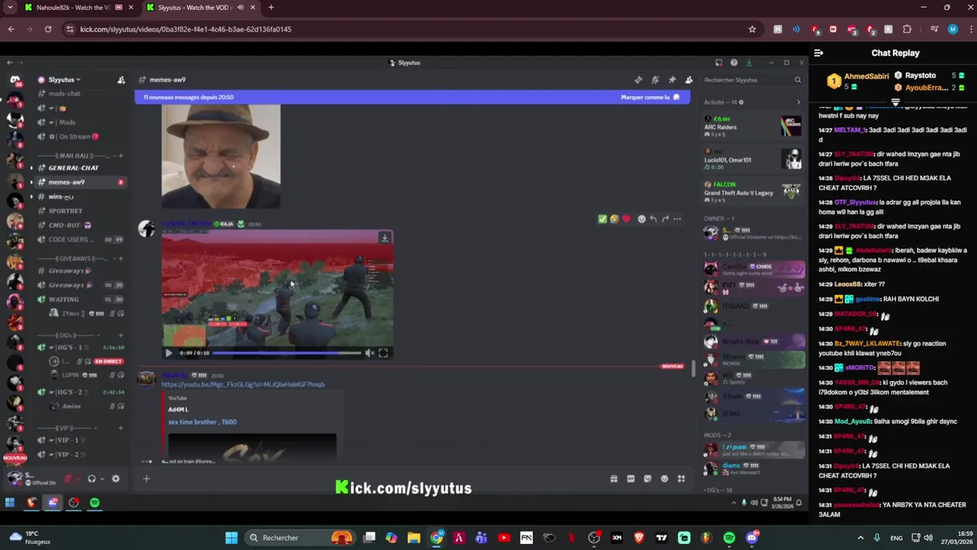This screenshot has width=977, height=550.
Task: Click the browser address bar URL
Action: pos(185,29)
